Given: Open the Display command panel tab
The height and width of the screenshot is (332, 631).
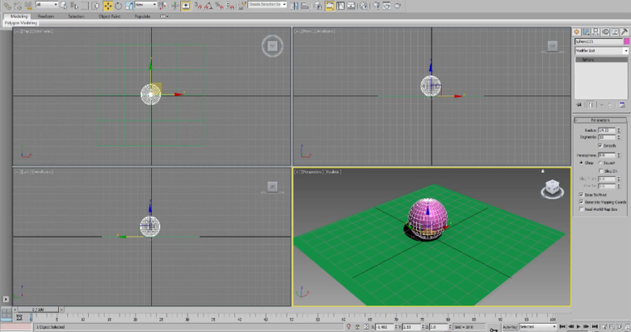Looking at the screenshot, I should 615,32.
